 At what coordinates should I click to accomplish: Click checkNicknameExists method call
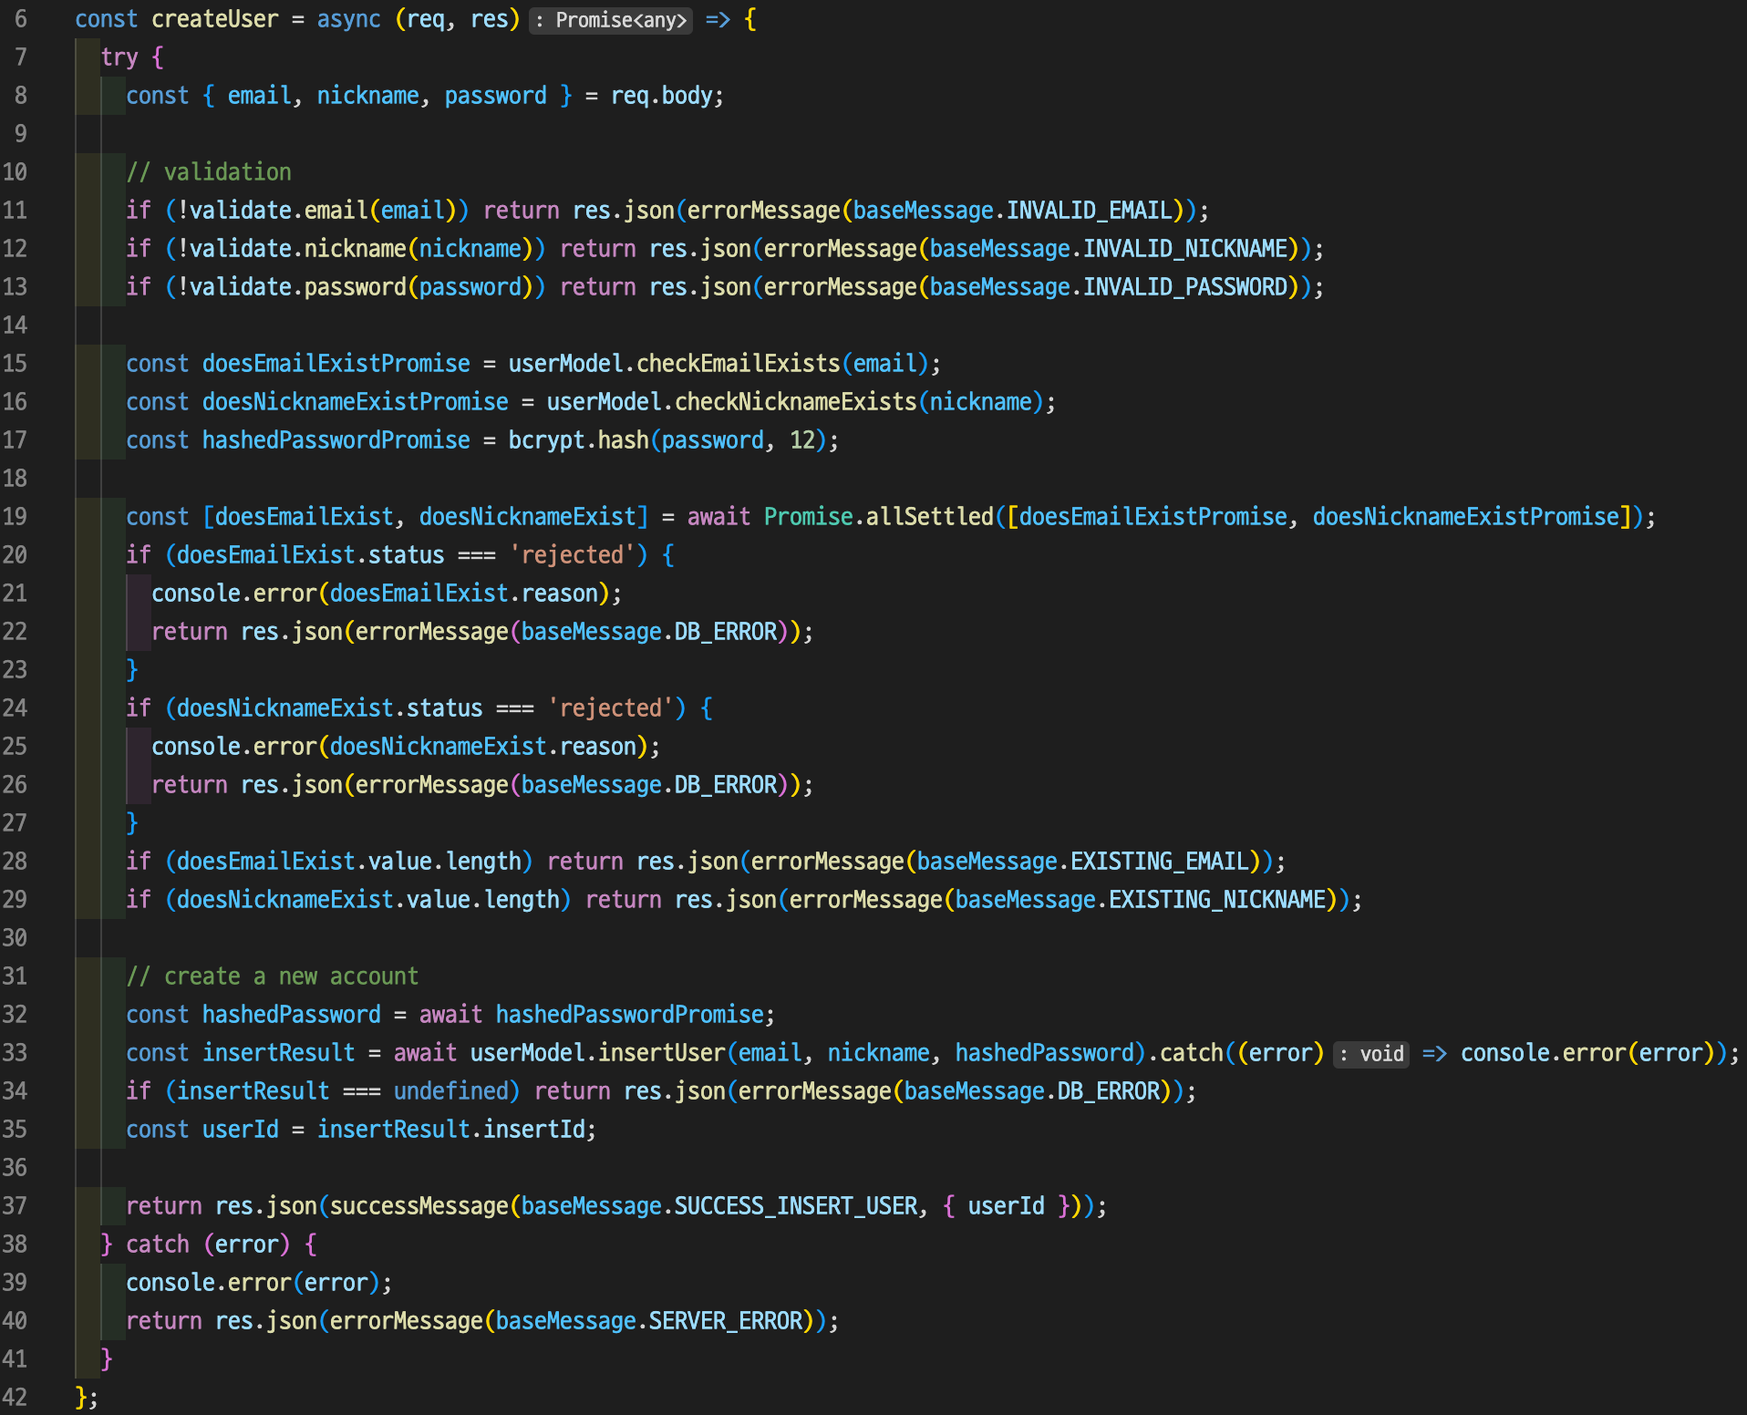tap(795, 402)
